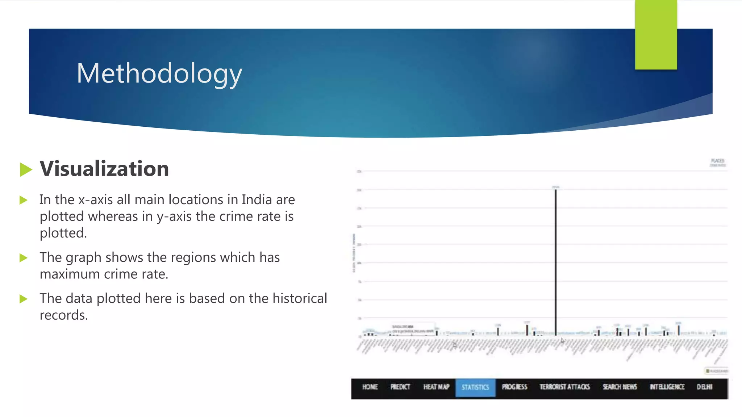Click the Visualization heading

point(104,169)
